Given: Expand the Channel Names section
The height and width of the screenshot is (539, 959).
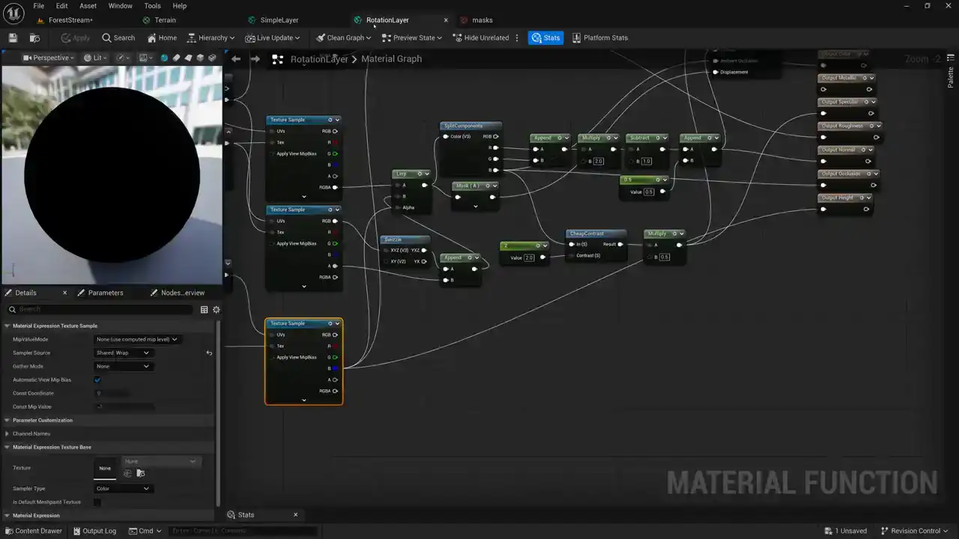Looking at the screenshot, I should coord(7,434).
